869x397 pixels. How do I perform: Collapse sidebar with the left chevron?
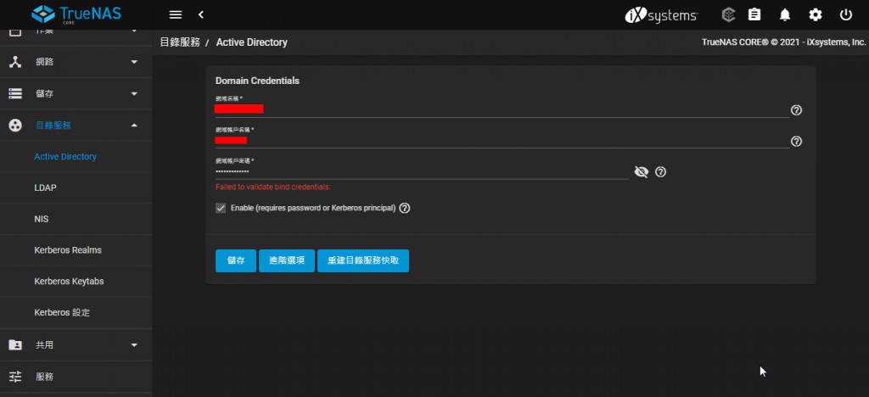[201, 15]
